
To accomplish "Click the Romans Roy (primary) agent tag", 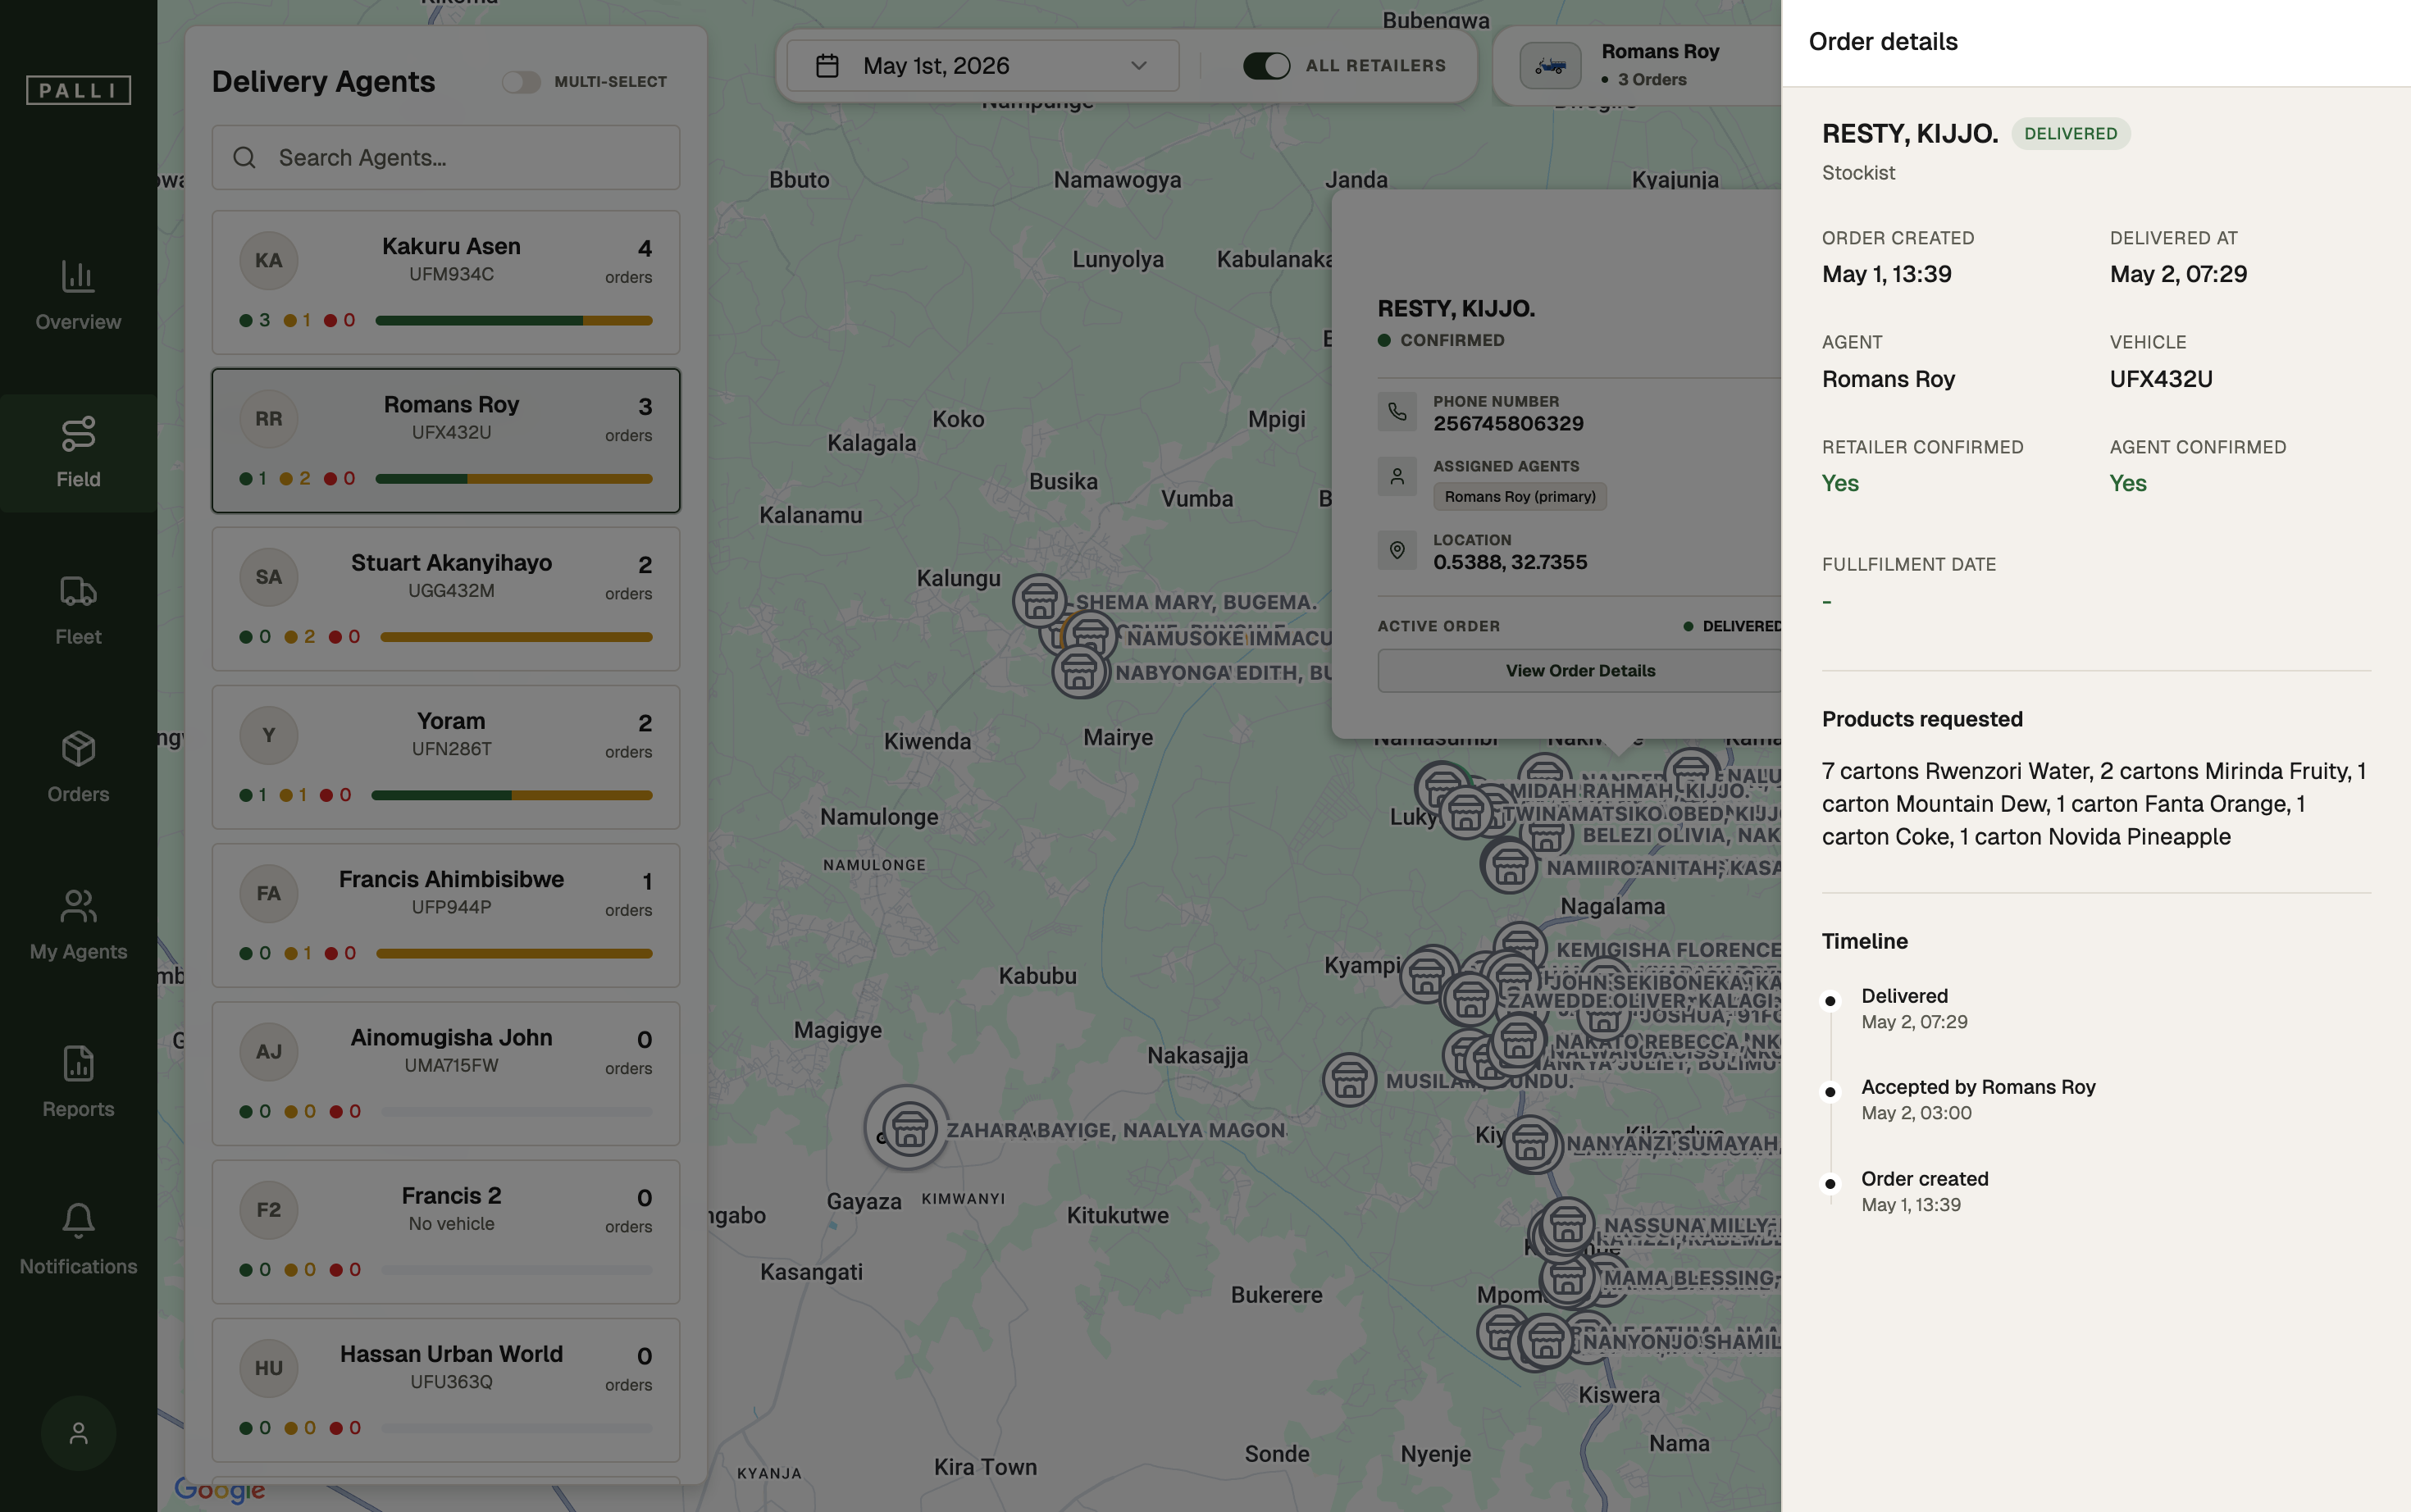I will [1520, 497].
